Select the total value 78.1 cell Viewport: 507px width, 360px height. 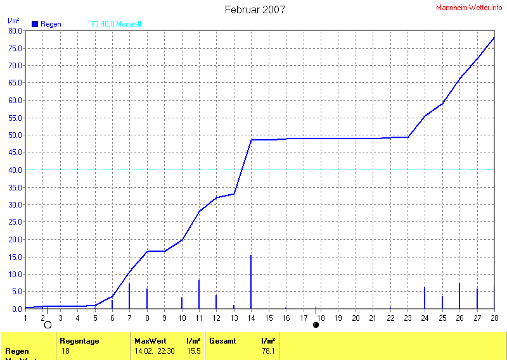point(268,351)
